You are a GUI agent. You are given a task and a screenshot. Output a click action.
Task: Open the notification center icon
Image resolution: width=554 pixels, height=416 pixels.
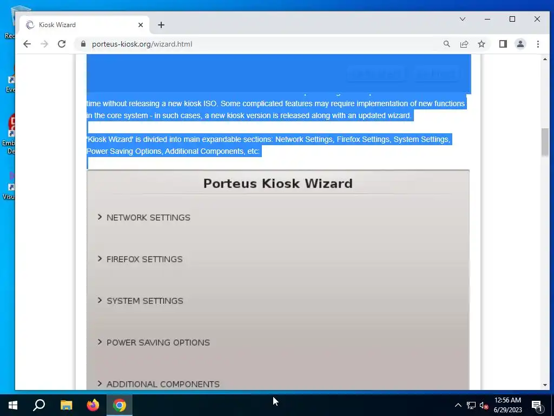click(x=537, y=405)
